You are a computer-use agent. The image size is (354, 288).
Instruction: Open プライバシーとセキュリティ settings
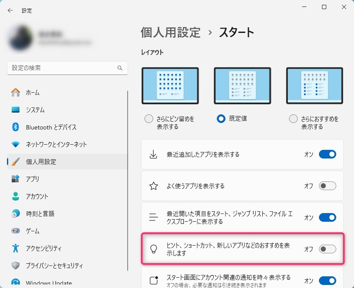pos(54,265)
